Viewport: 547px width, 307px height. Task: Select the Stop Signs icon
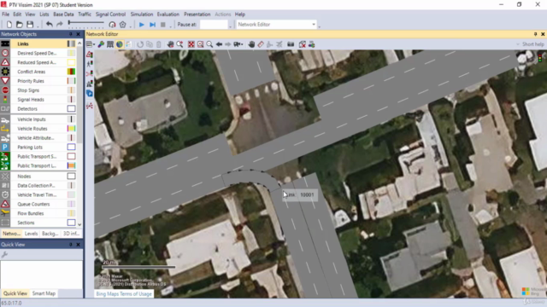click(5, 90)
